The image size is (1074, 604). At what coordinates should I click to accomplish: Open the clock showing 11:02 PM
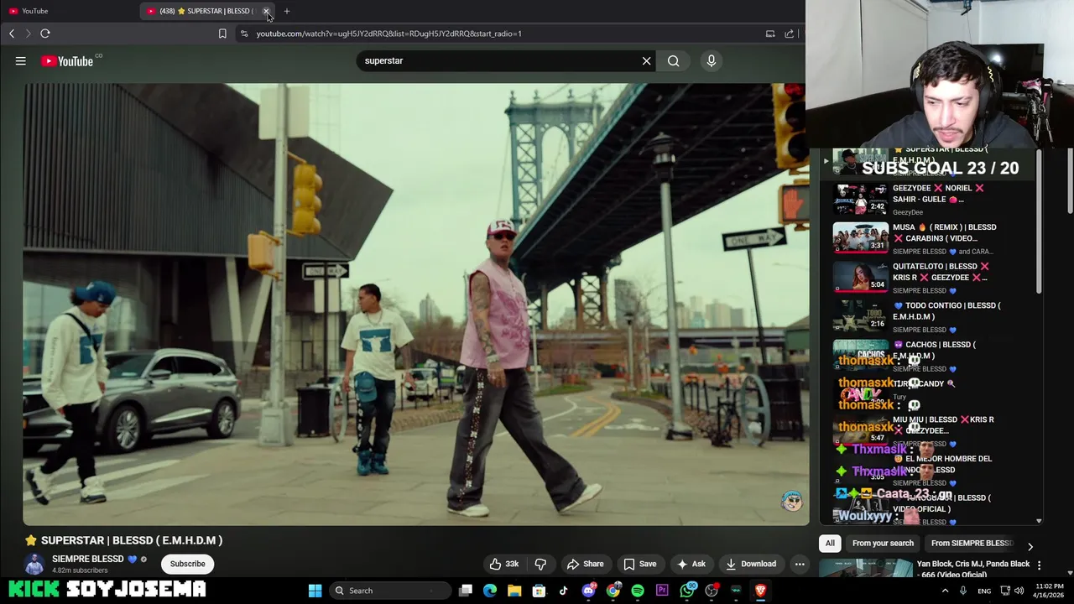[x=1048, y=591]
